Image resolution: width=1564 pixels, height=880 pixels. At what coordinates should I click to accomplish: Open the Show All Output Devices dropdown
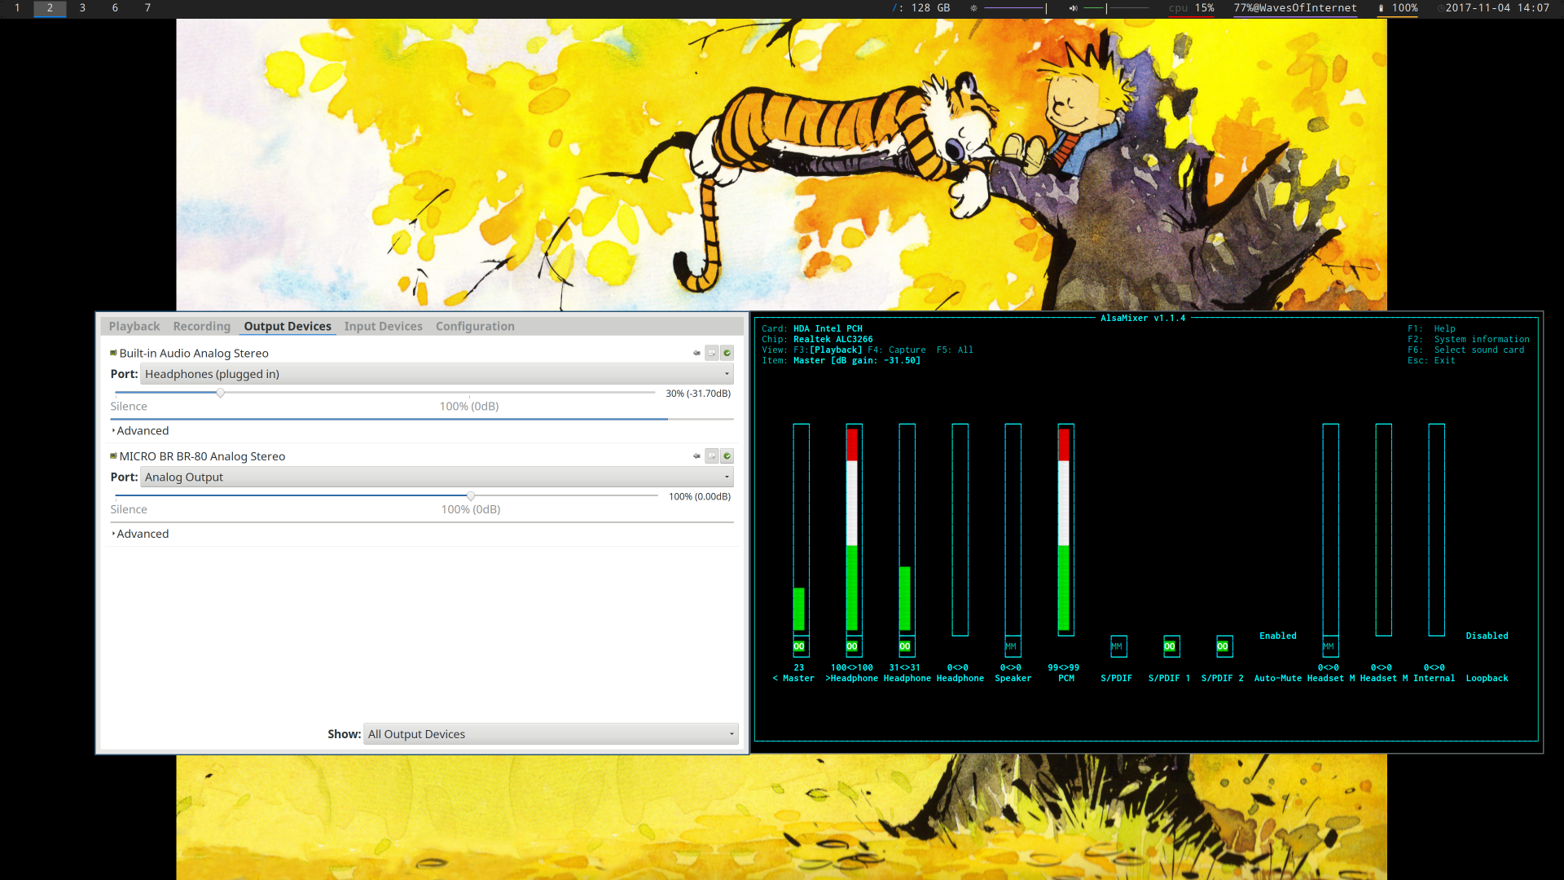pos(551,734)
